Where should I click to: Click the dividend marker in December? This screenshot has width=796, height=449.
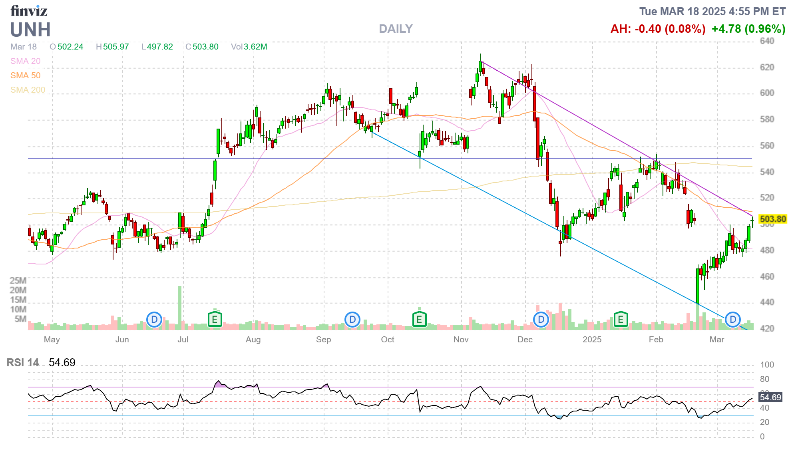pyautogui.click(x=541, y=320)
